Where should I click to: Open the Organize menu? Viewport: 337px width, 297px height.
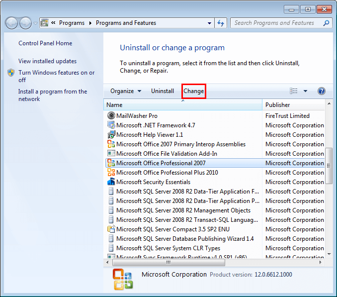coord(126,91)
